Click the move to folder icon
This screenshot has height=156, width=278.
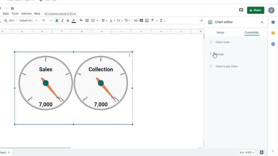[12, 8]
